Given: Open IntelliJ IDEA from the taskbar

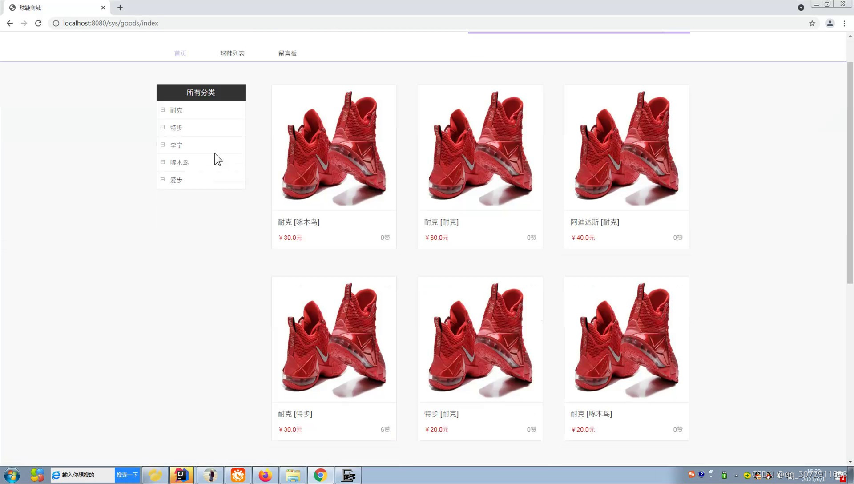Looking at the screenshot, I should point(181,475).
